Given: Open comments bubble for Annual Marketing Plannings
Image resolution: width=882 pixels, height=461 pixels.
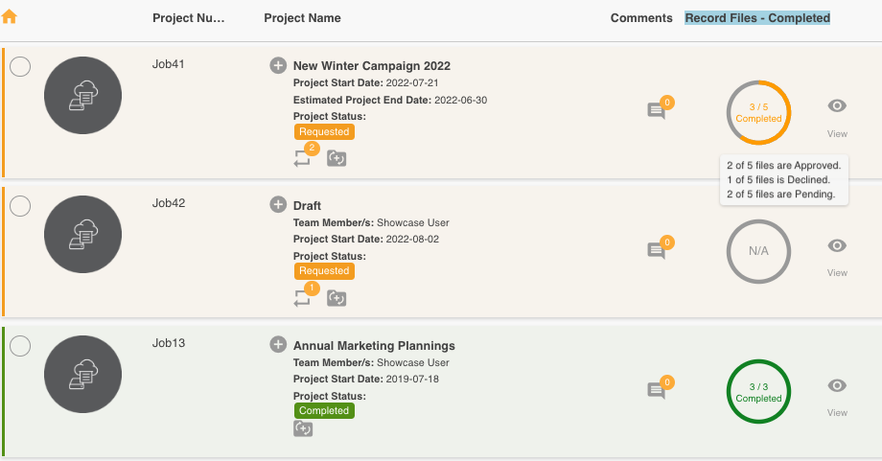Looking at the screenshot, I should click(x=657, y=390).
